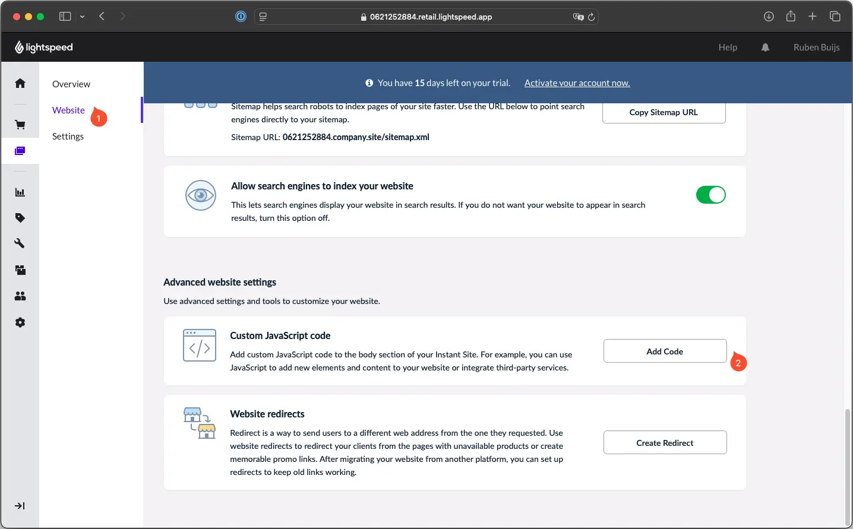Select Overview in the side menu

click(x=71, y=84)
